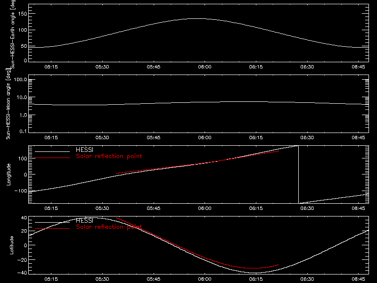Click 06:00 time label under Longitude plot
The image size is (377, 283).
205,208
